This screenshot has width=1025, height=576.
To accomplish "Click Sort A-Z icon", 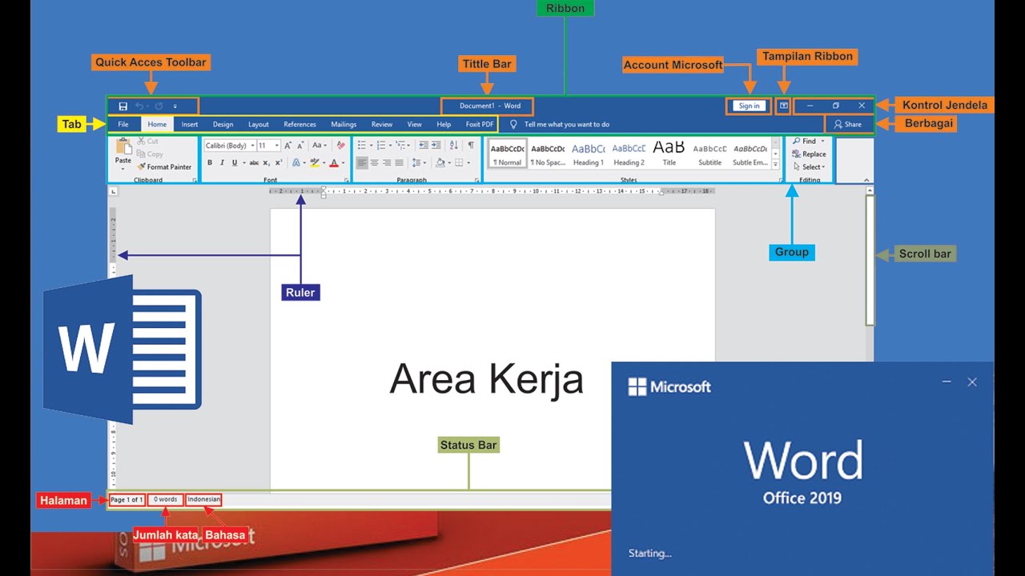I will tap(454, 146).
